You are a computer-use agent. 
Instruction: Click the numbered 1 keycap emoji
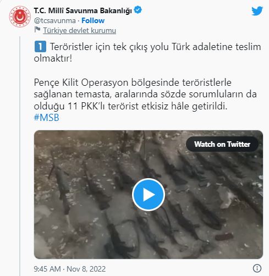40,47
